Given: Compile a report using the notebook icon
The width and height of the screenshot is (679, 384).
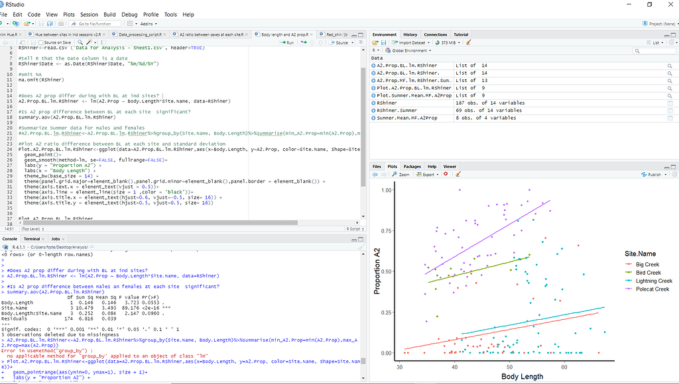Looking at the screenshot, I should click(x=103, y=41).
